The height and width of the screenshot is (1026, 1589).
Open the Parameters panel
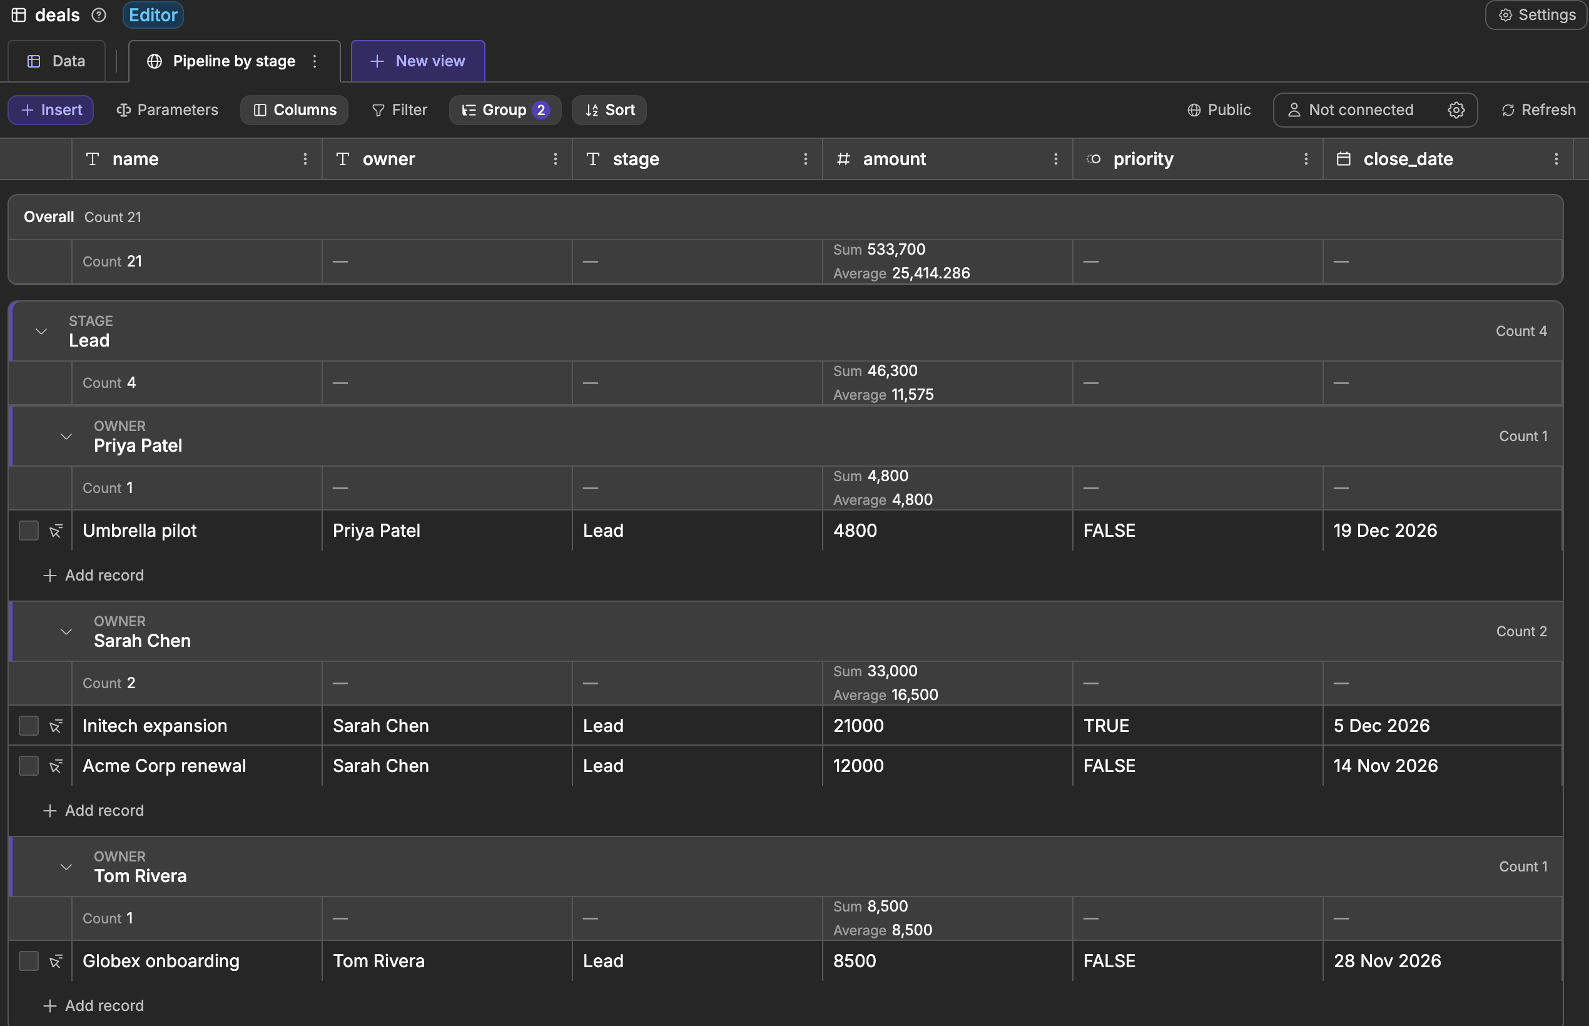[166, 110]
